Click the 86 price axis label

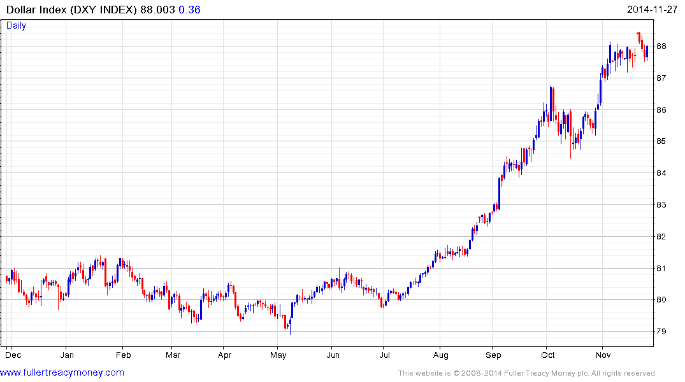(661, 110)
